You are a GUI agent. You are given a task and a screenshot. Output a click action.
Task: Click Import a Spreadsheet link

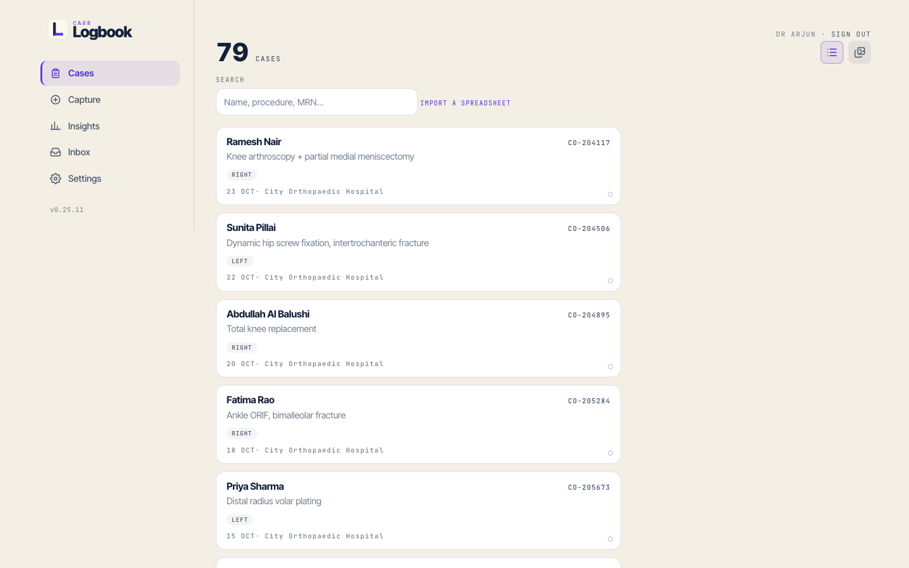click(465, 103)
